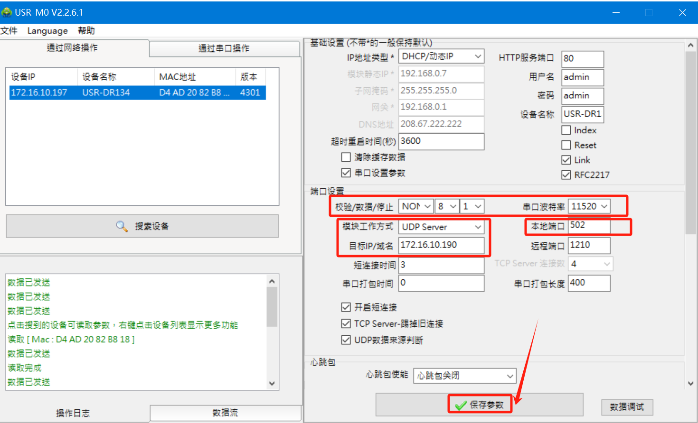
Task: Minimize the USR-M0 window
Action: click(616, 12)
